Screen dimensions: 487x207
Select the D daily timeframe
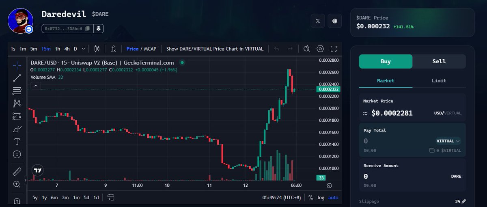click(x=75, y=49)
